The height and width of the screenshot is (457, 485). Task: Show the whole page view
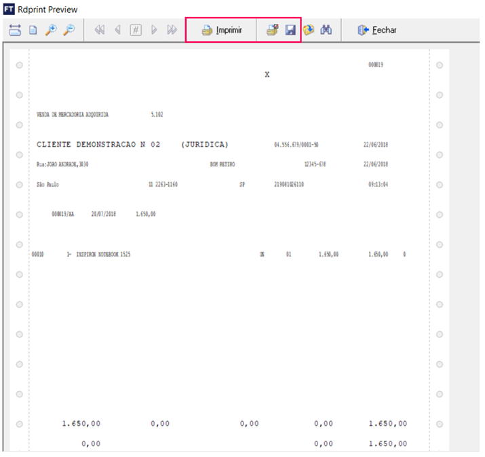33,31
